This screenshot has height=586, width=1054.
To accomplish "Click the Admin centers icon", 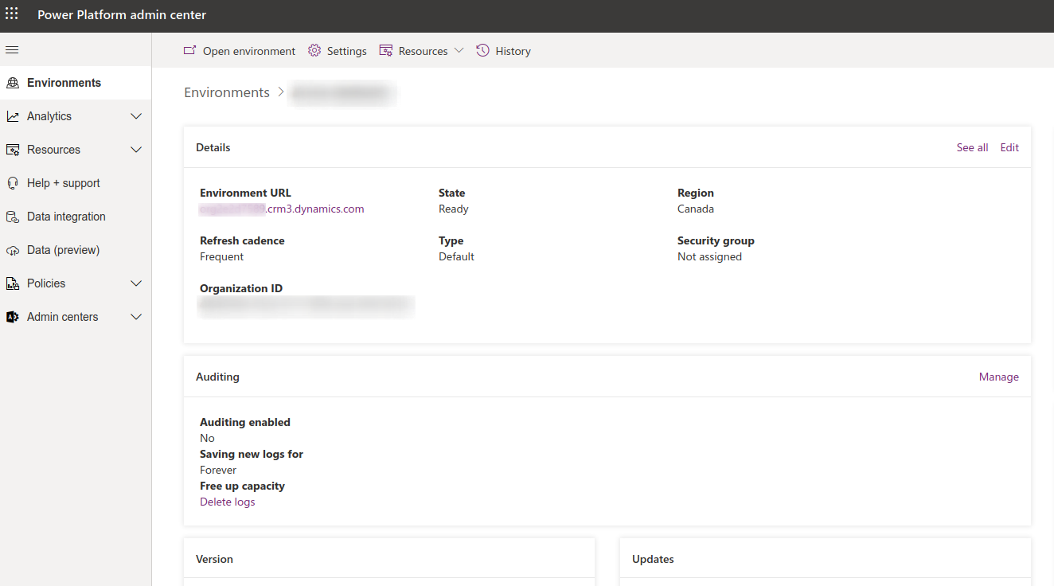I will click(13, 317).
